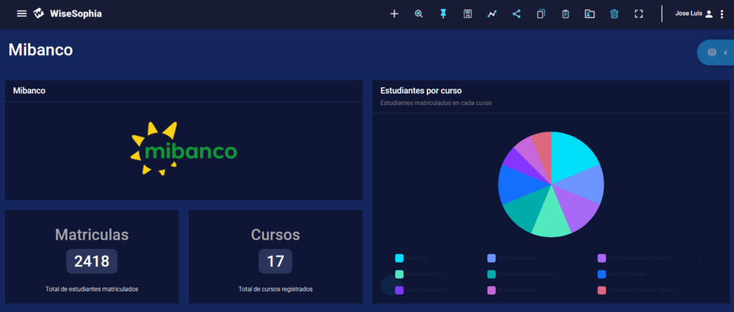Click the WiseSophia brand name
The height and width of the screenshot is (312, 734).
coord(76,14)
